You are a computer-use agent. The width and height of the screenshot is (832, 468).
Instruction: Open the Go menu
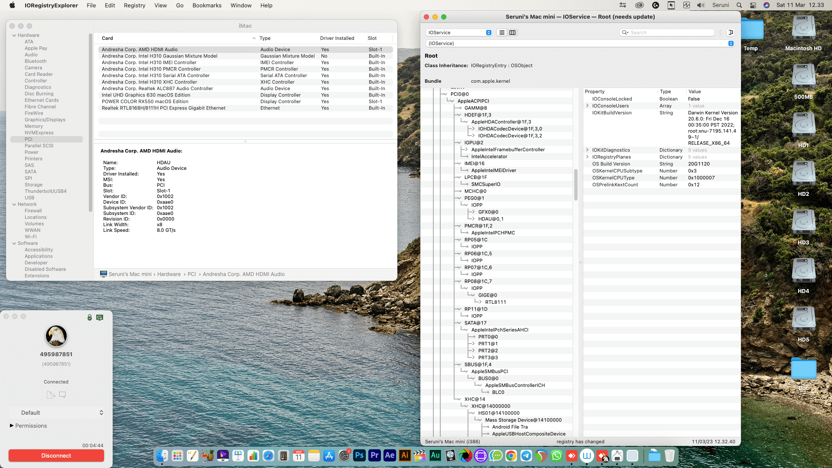pos(180,5)
